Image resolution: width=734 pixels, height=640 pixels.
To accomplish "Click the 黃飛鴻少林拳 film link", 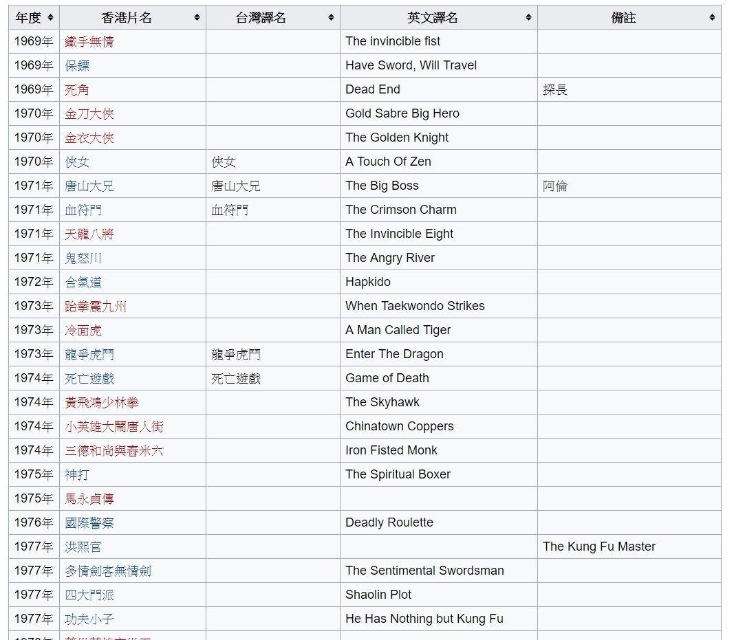I will point(102,403).
